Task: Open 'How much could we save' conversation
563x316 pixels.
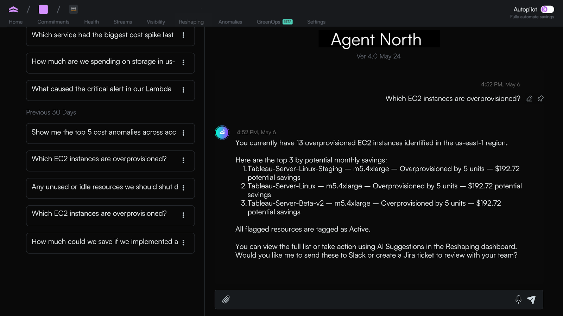Action: [x=110, y=243]
